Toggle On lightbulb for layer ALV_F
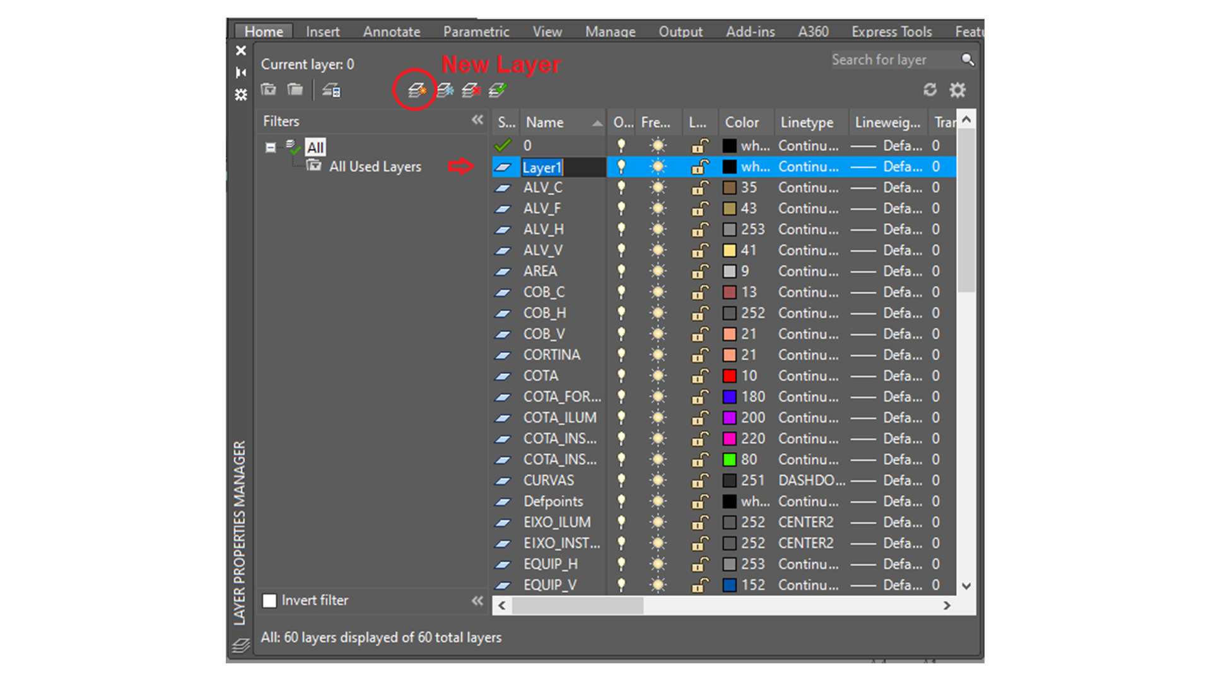 coord(621,208)
